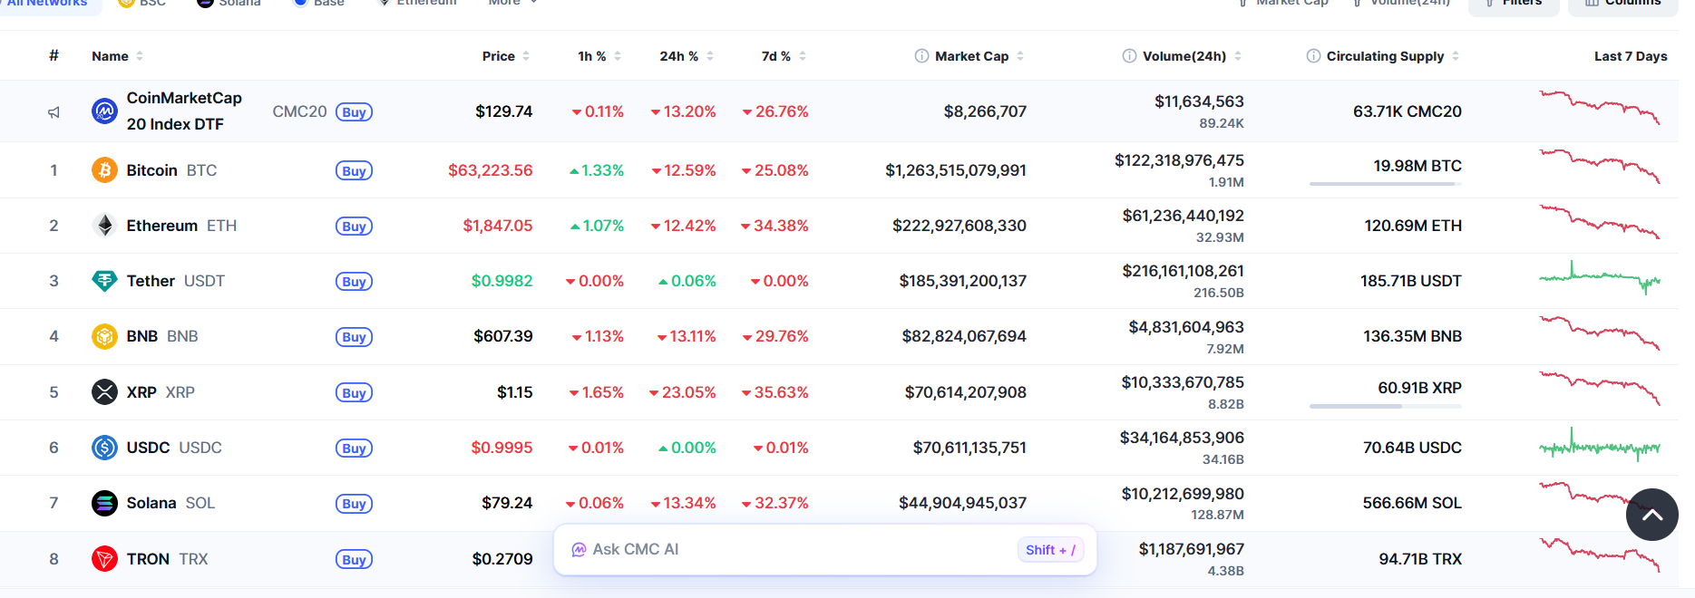Screen dimensions: 1695x598
Task: Open the USDC coin page link
Action: (149, 448)
